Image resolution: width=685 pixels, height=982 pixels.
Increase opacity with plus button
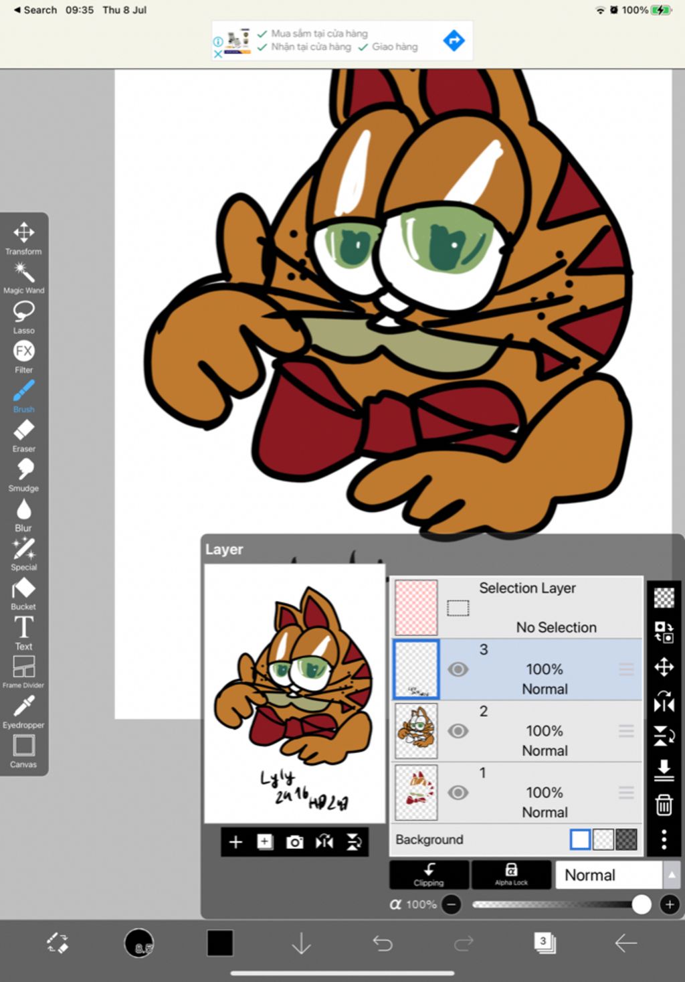point(670,905)
